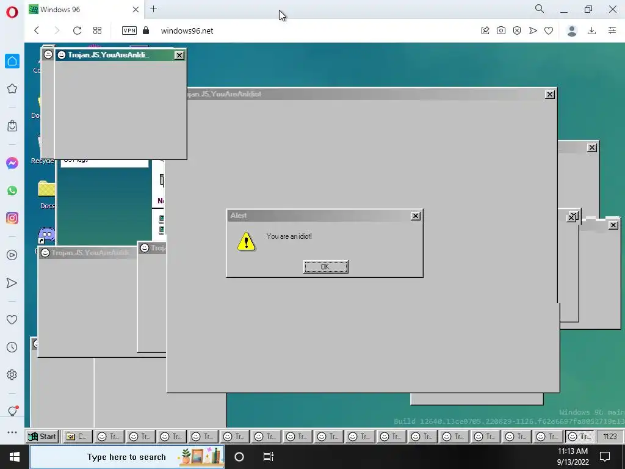625x469 pixels.
Task: Click the 'Type here to search' box
Action: click(127, 457)
